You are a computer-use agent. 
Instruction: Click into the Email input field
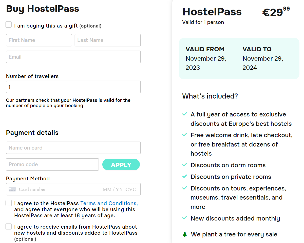point(73,57)
